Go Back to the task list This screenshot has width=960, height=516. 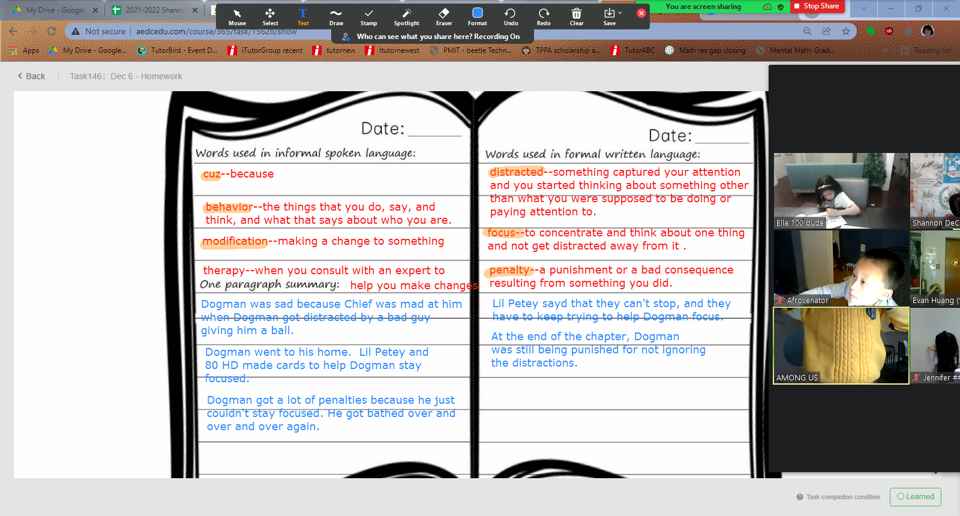coord(31,76)
